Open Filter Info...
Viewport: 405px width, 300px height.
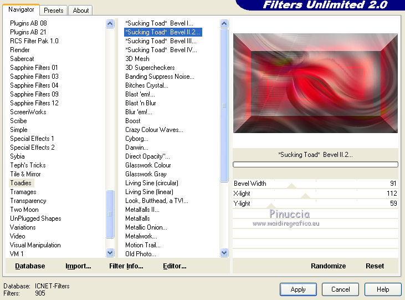pyautogui.click(x=126, y=266)
